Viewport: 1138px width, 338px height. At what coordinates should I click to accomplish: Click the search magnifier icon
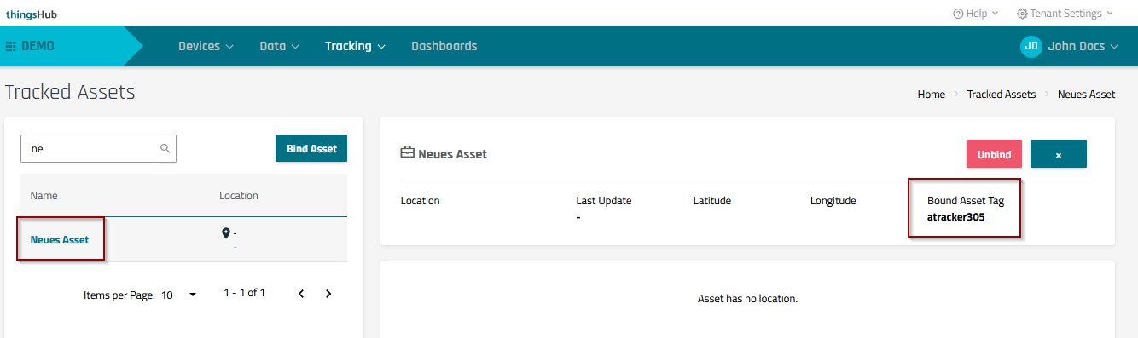click(x=165, y=148)
